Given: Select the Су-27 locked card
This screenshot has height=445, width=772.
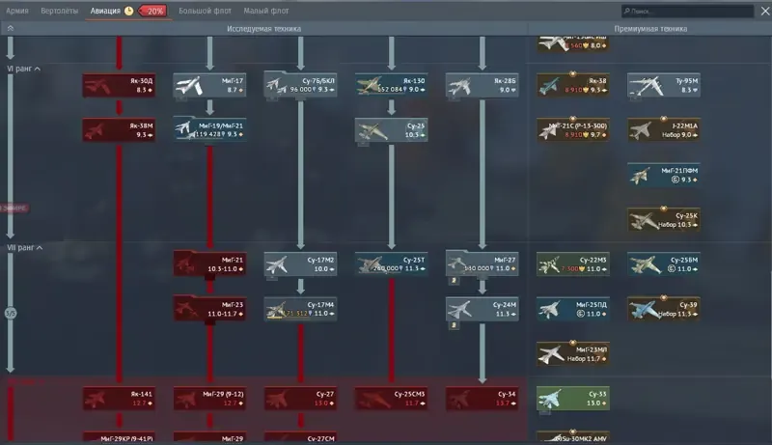Looking at the screenshot, I should click(x=300, y=399).
